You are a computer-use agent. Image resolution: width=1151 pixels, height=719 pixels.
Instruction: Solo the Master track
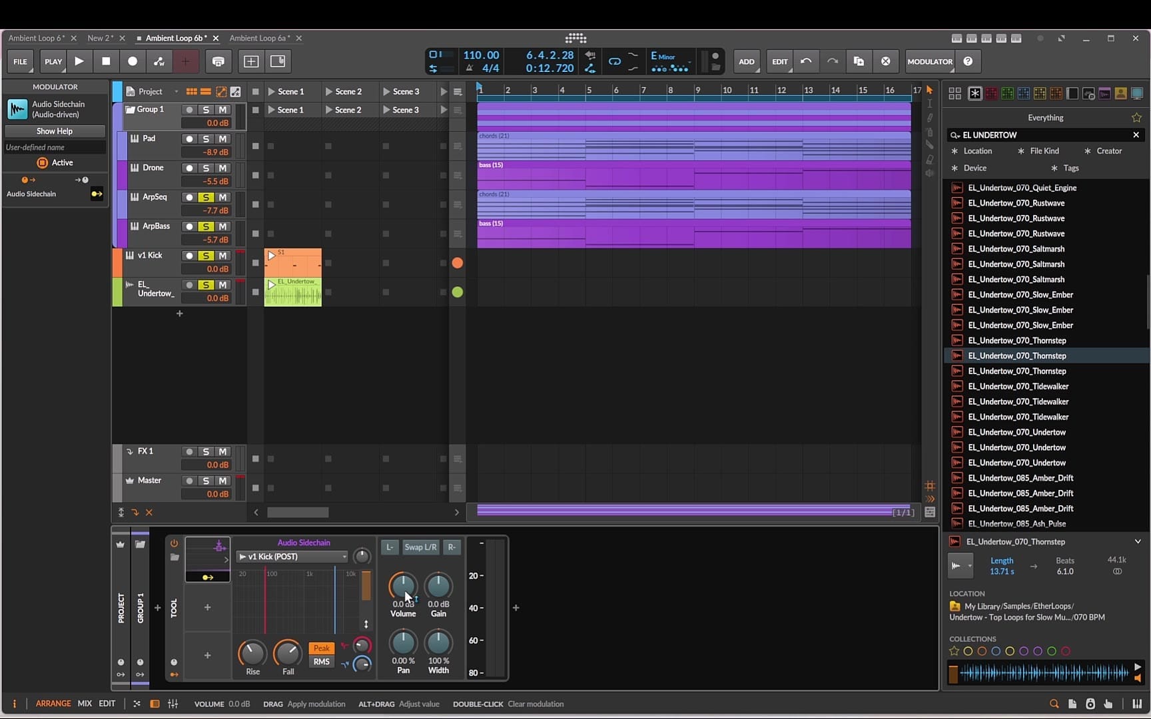point(206,481)
